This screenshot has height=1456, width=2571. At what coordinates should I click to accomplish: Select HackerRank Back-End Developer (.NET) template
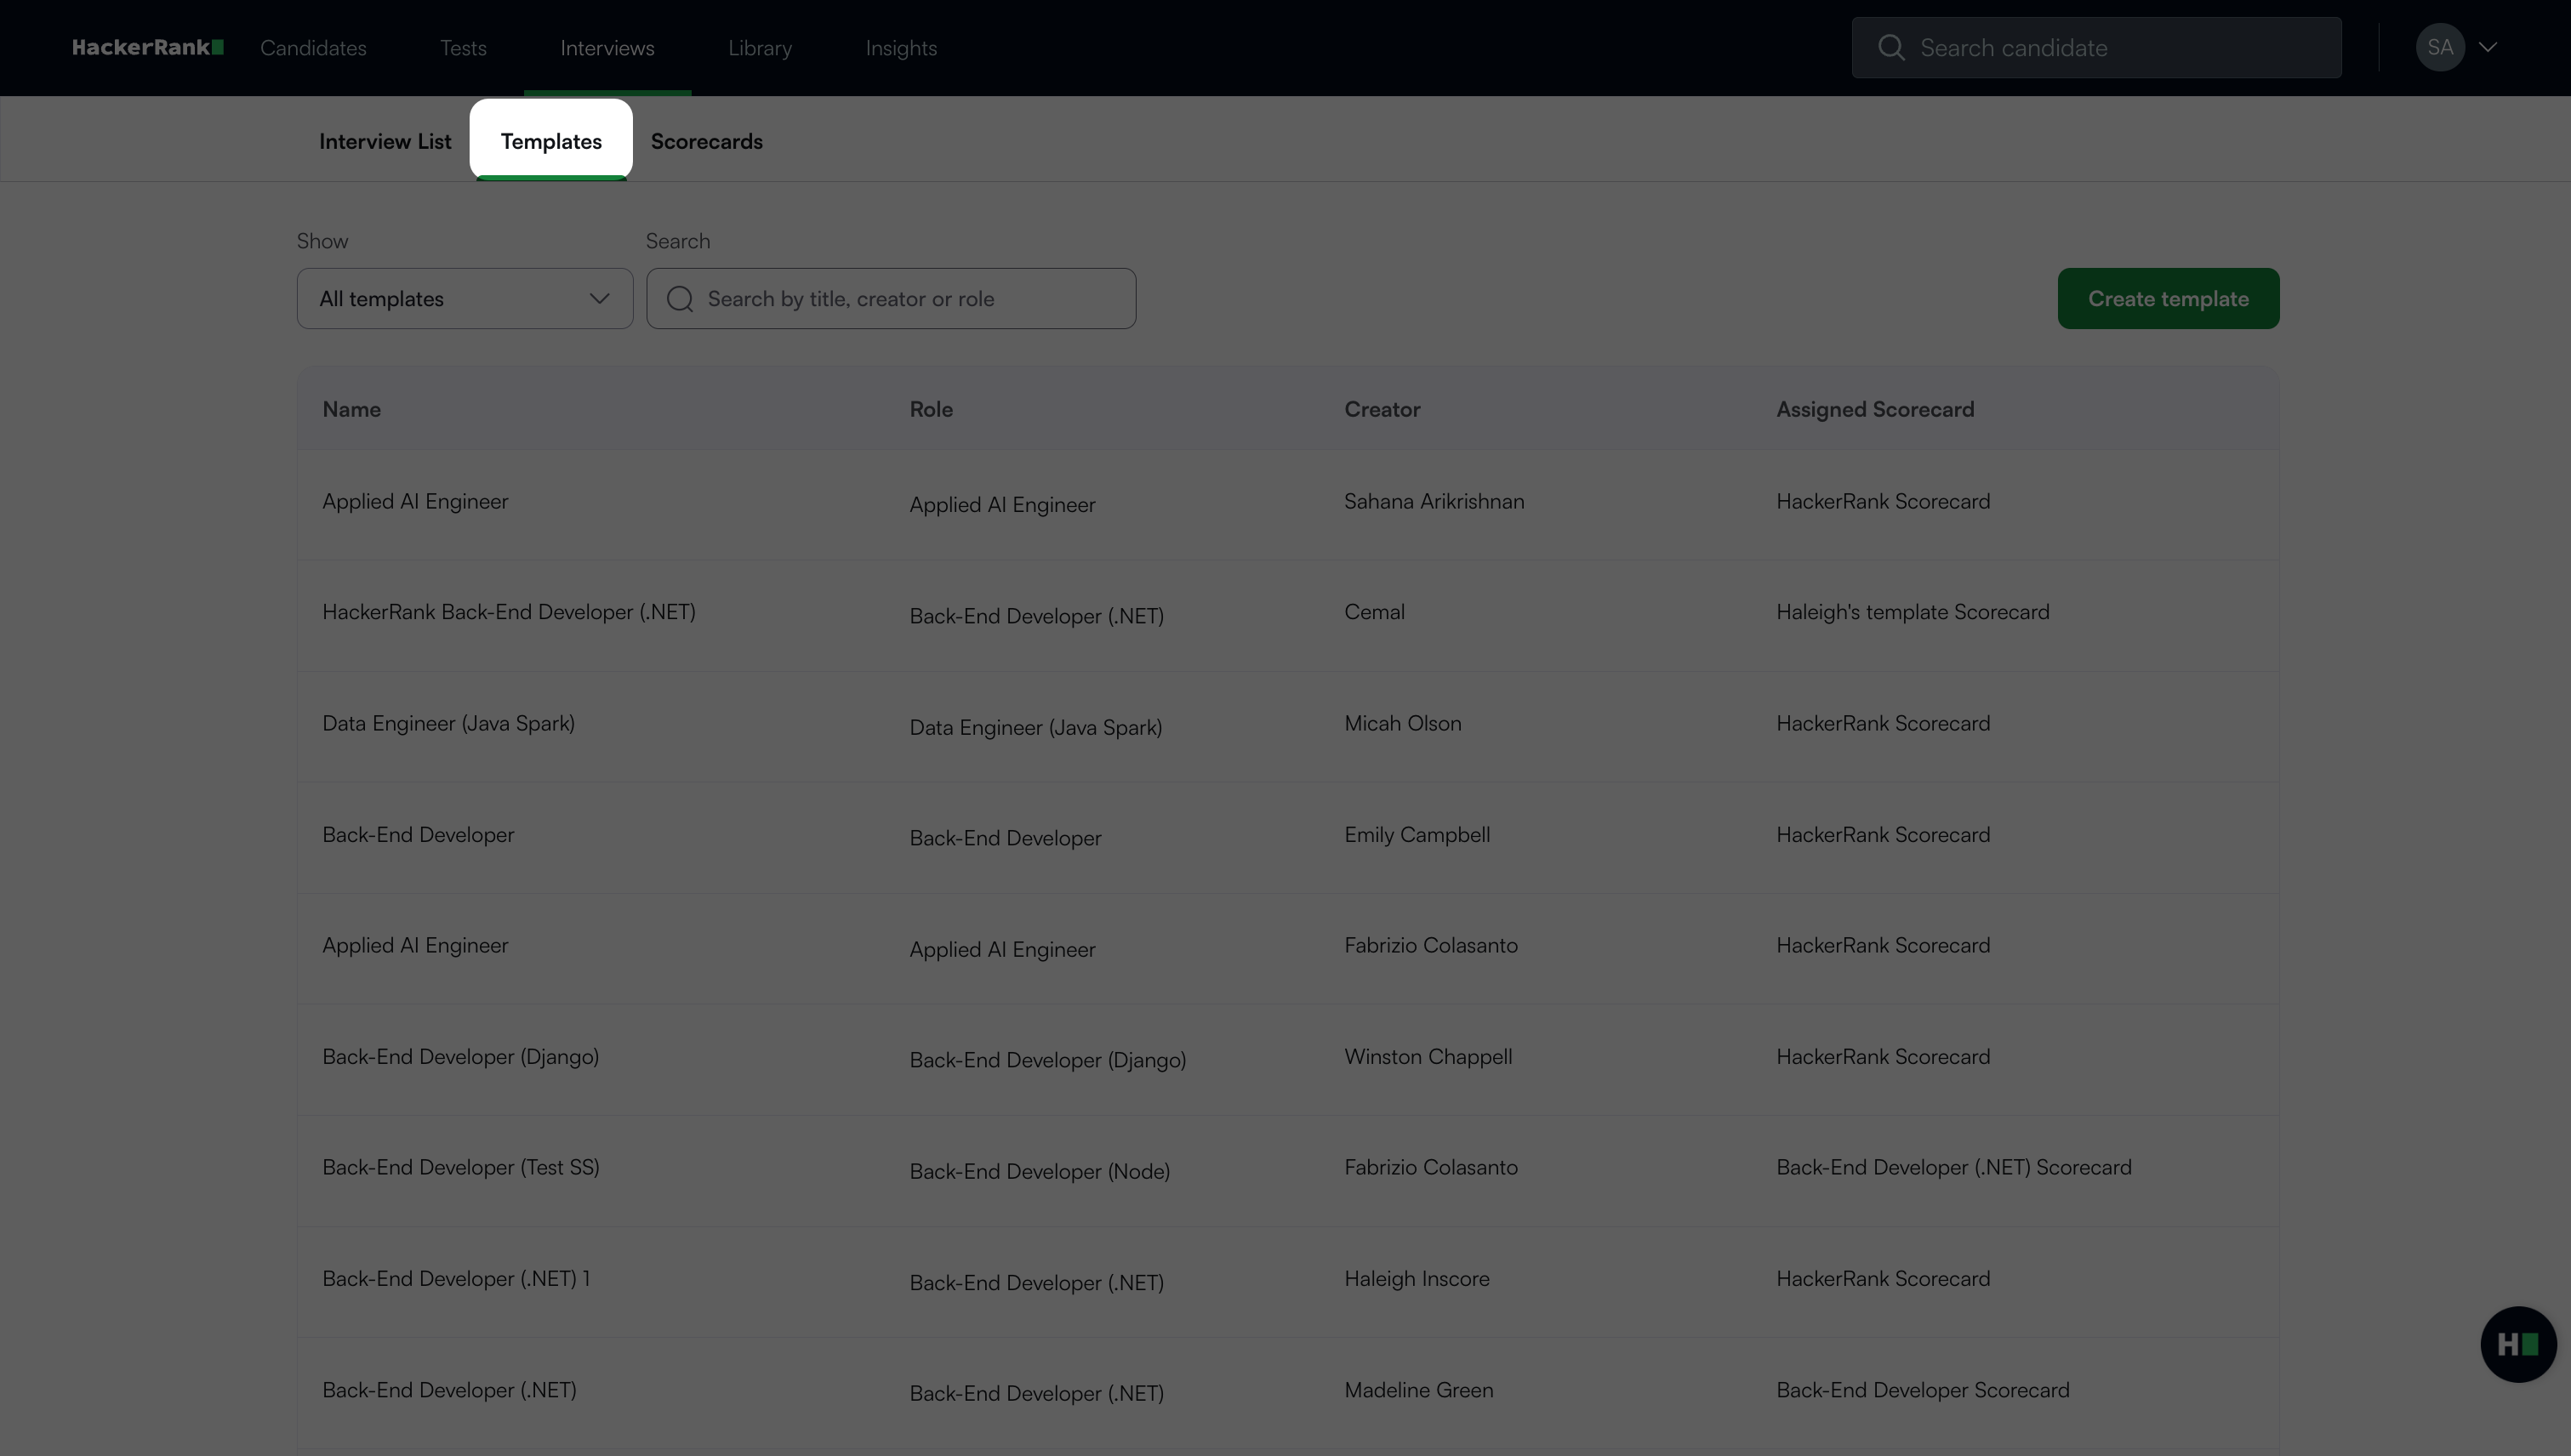click(x=508, y=612)
